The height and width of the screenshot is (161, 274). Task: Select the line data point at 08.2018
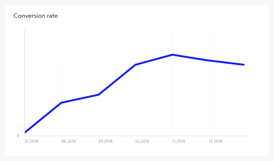61,103
